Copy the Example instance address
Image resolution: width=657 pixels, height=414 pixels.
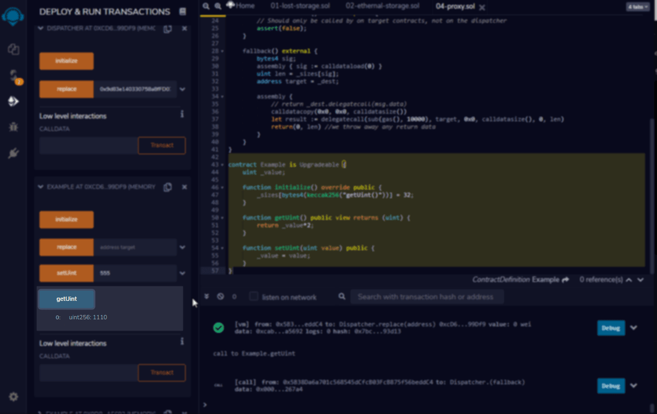(168, 187)
